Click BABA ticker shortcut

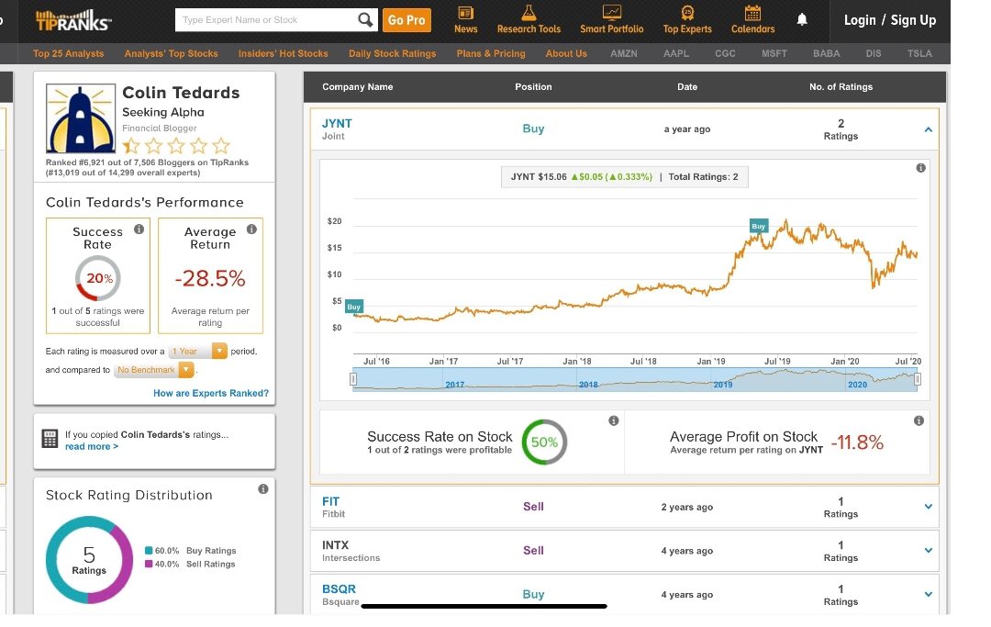(826, 54)
